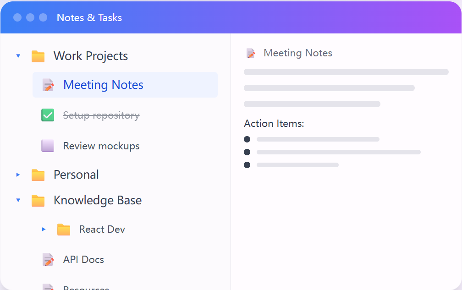The height and width of the screenshot is (290, 462).
Task: Uncheck the Setup repository task checkbox
Action: coord(48,115)
